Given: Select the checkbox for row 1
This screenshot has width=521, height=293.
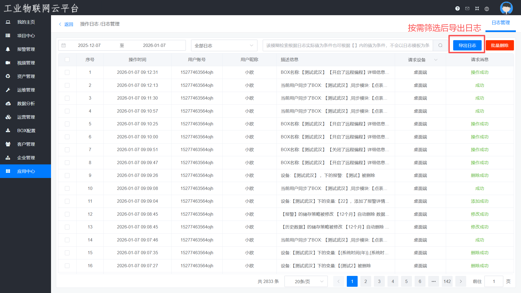Looking at the screenshot, I should [x=67, y=72].
